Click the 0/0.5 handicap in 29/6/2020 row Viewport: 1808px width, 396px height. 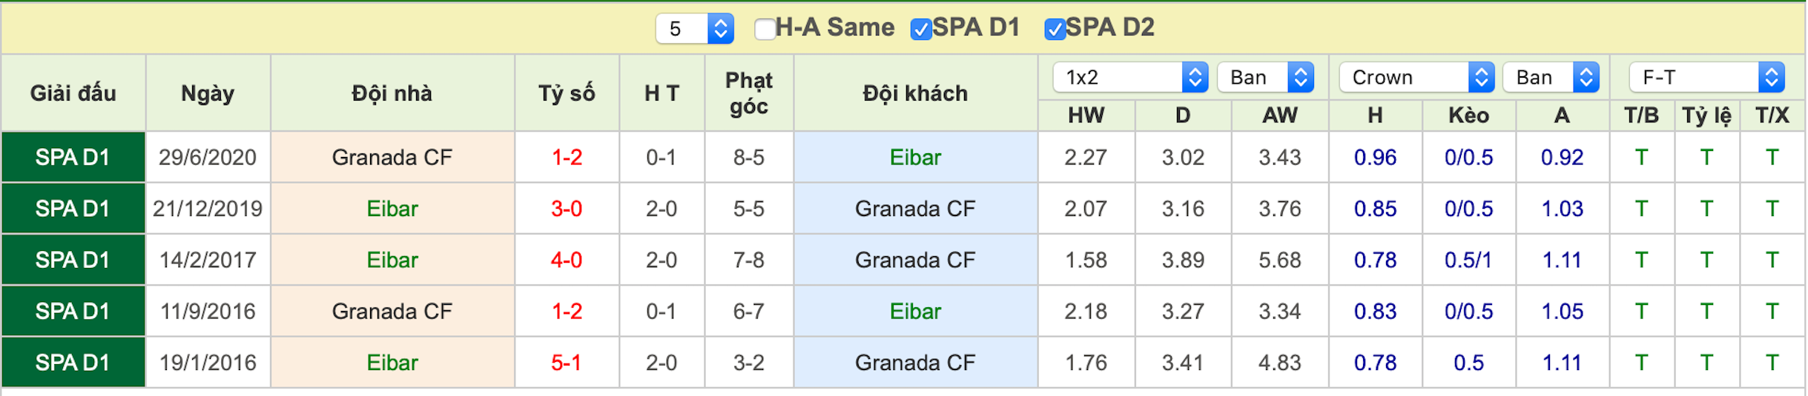[x=1468, y=157]
